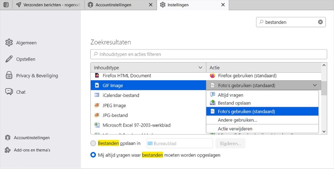Click the 'Inhoudstypen en acties filteren' field
This screenshot has width=334, height=169.
point(208,54)
